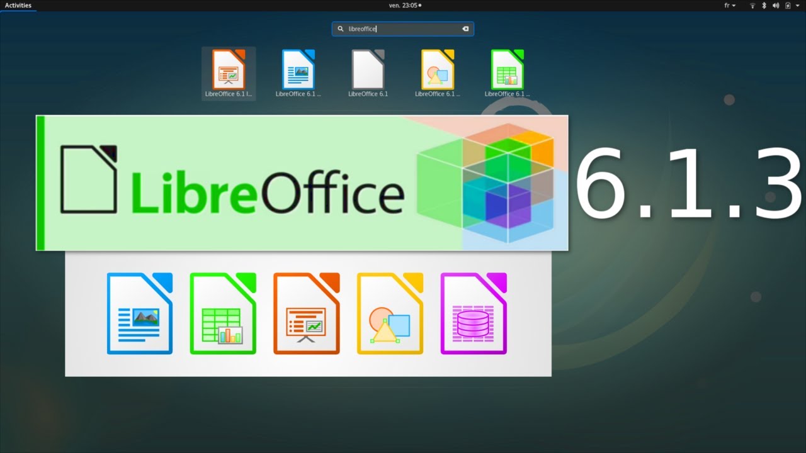806x453 pixels.
Task: Click the volume speaker icon
Action: tap(776, 5)
